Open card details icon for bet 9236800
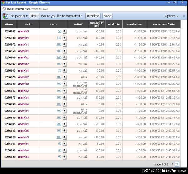 [x=65, y=157]
